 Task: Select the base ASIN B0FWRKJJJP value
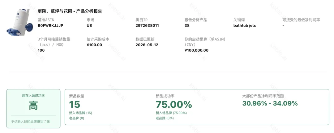(50, 26)
